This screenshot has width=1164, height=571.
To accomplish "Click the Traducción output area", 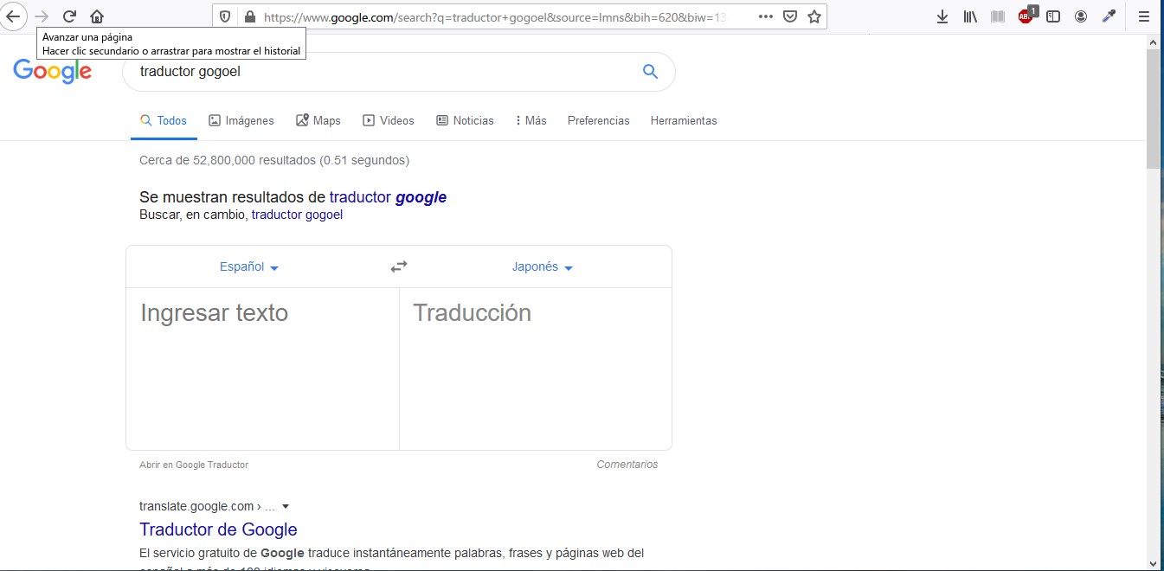I will [x=536, y=369].
